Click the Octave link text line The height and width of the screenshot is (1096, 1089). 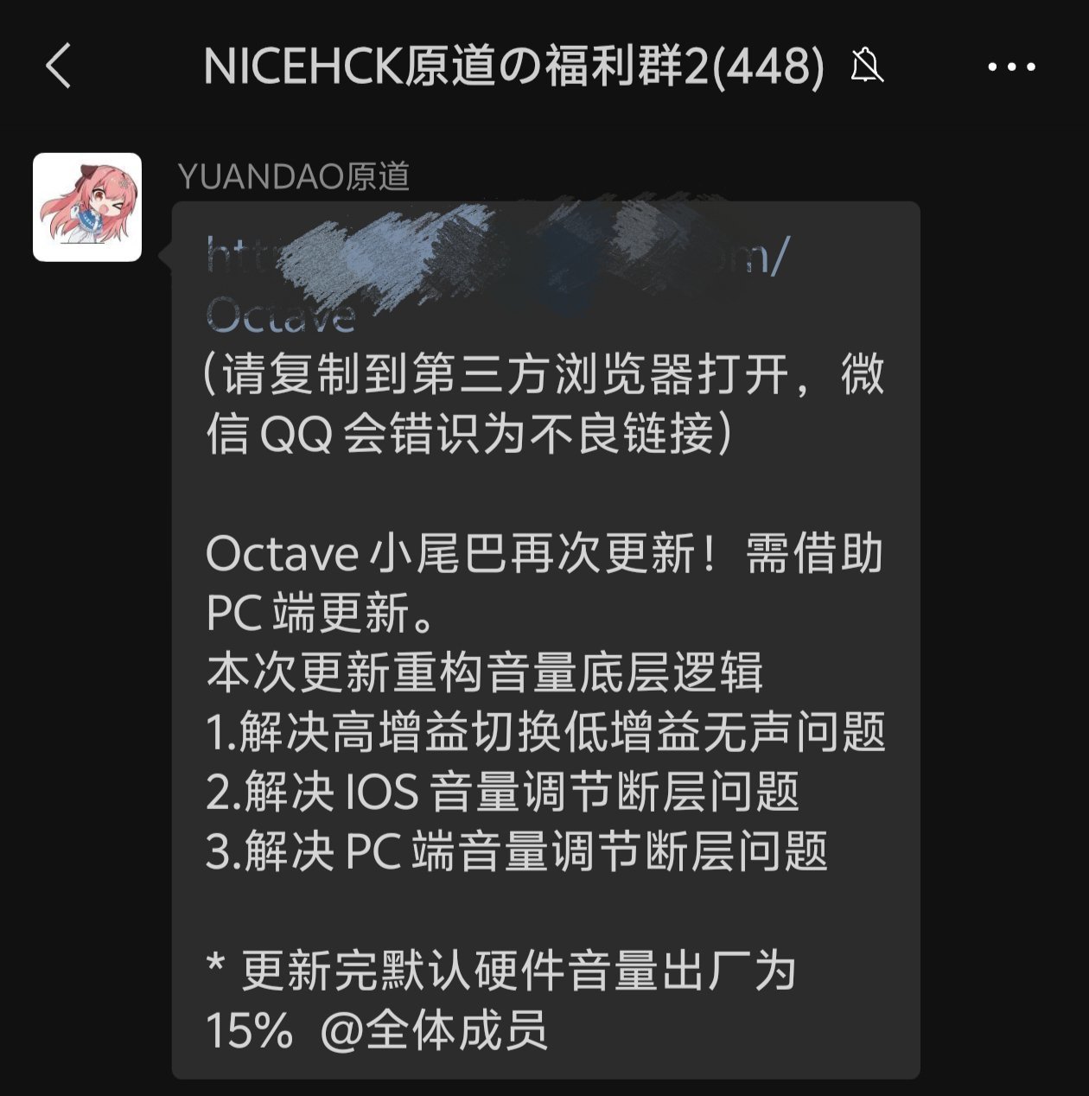pos(281,315)
